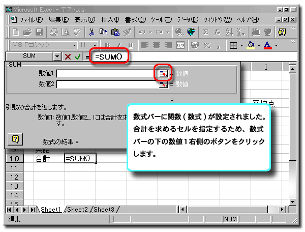Click the Paste clipboard icon

click(115, 32)
